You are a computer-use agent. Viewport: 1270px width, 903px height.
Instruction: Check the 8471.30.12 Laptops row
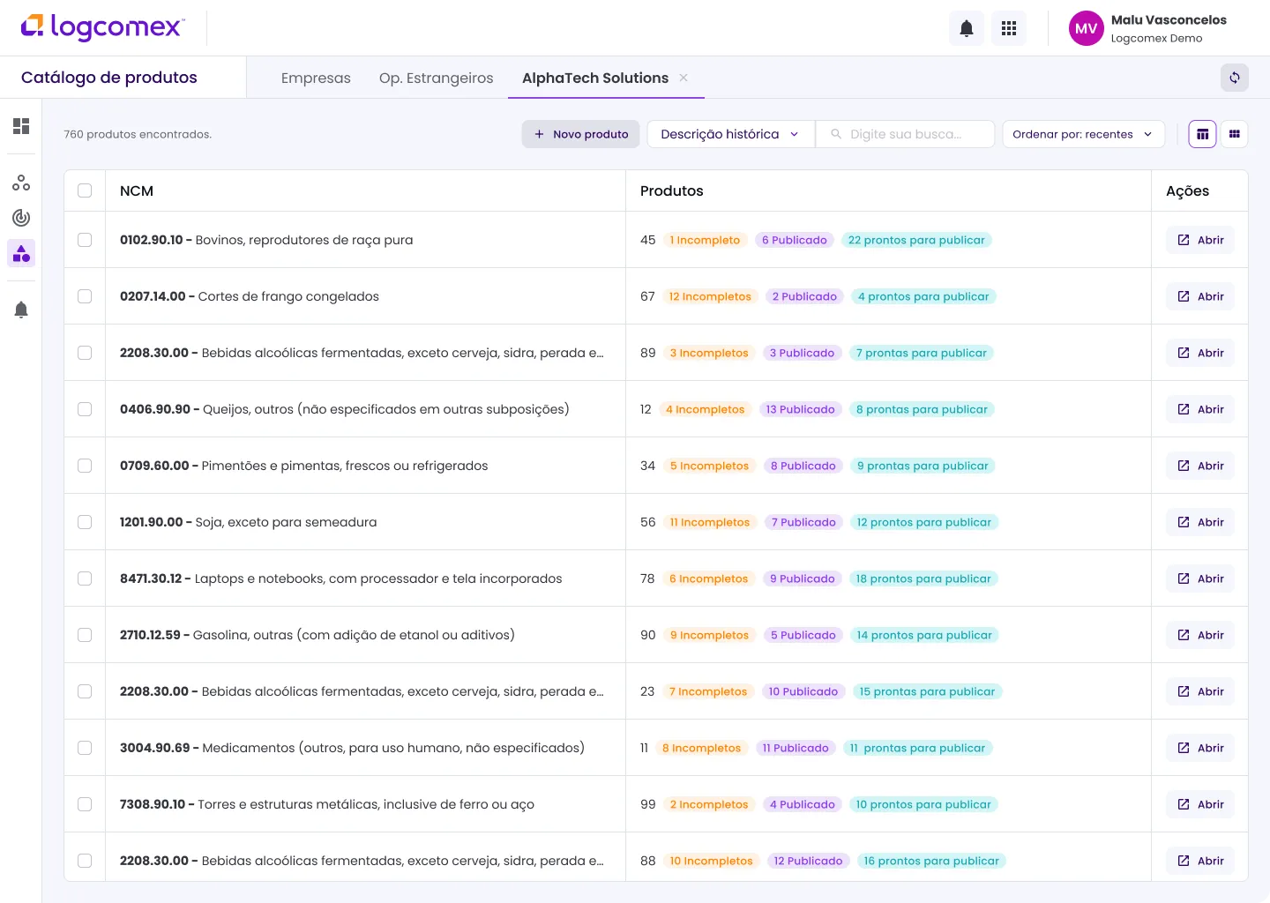(x=85, y=578)
